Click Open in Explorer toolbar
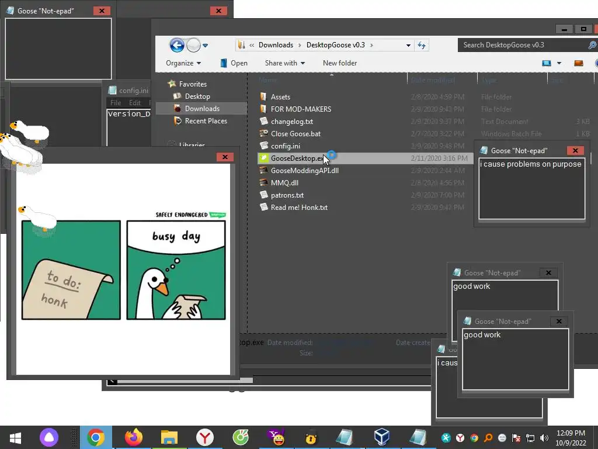This screenshot has height=449, width=598. (234, 63)
